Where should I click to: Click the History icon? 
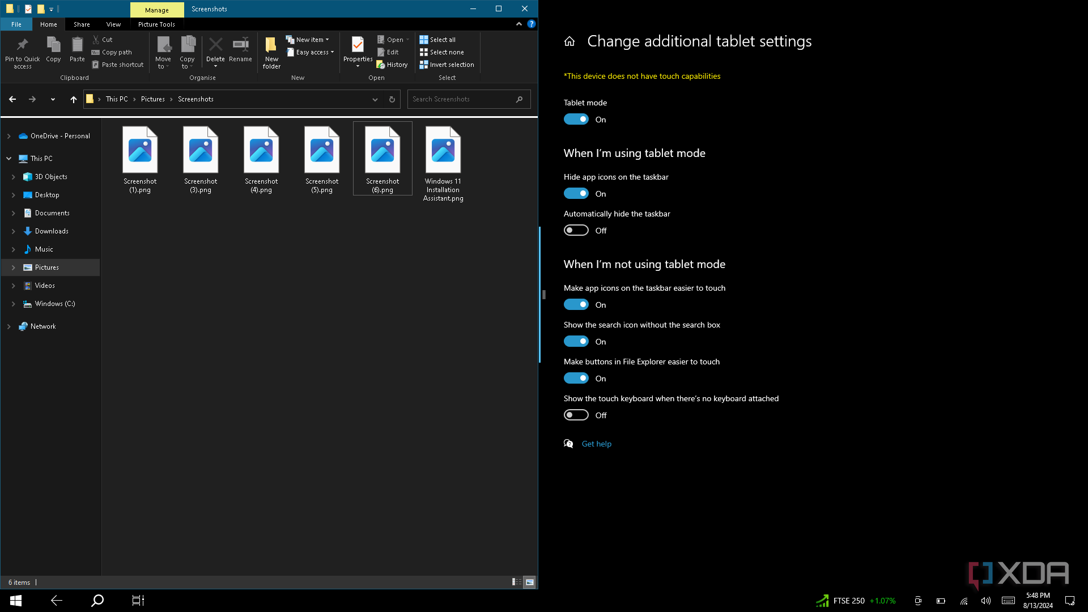392,65
